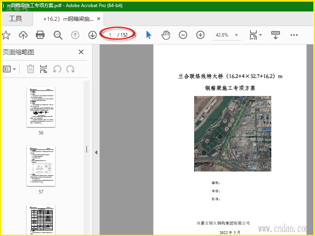Screen dimensions: 315x236
Task: Go to previous page arrow
Action: tap(75, 35)
